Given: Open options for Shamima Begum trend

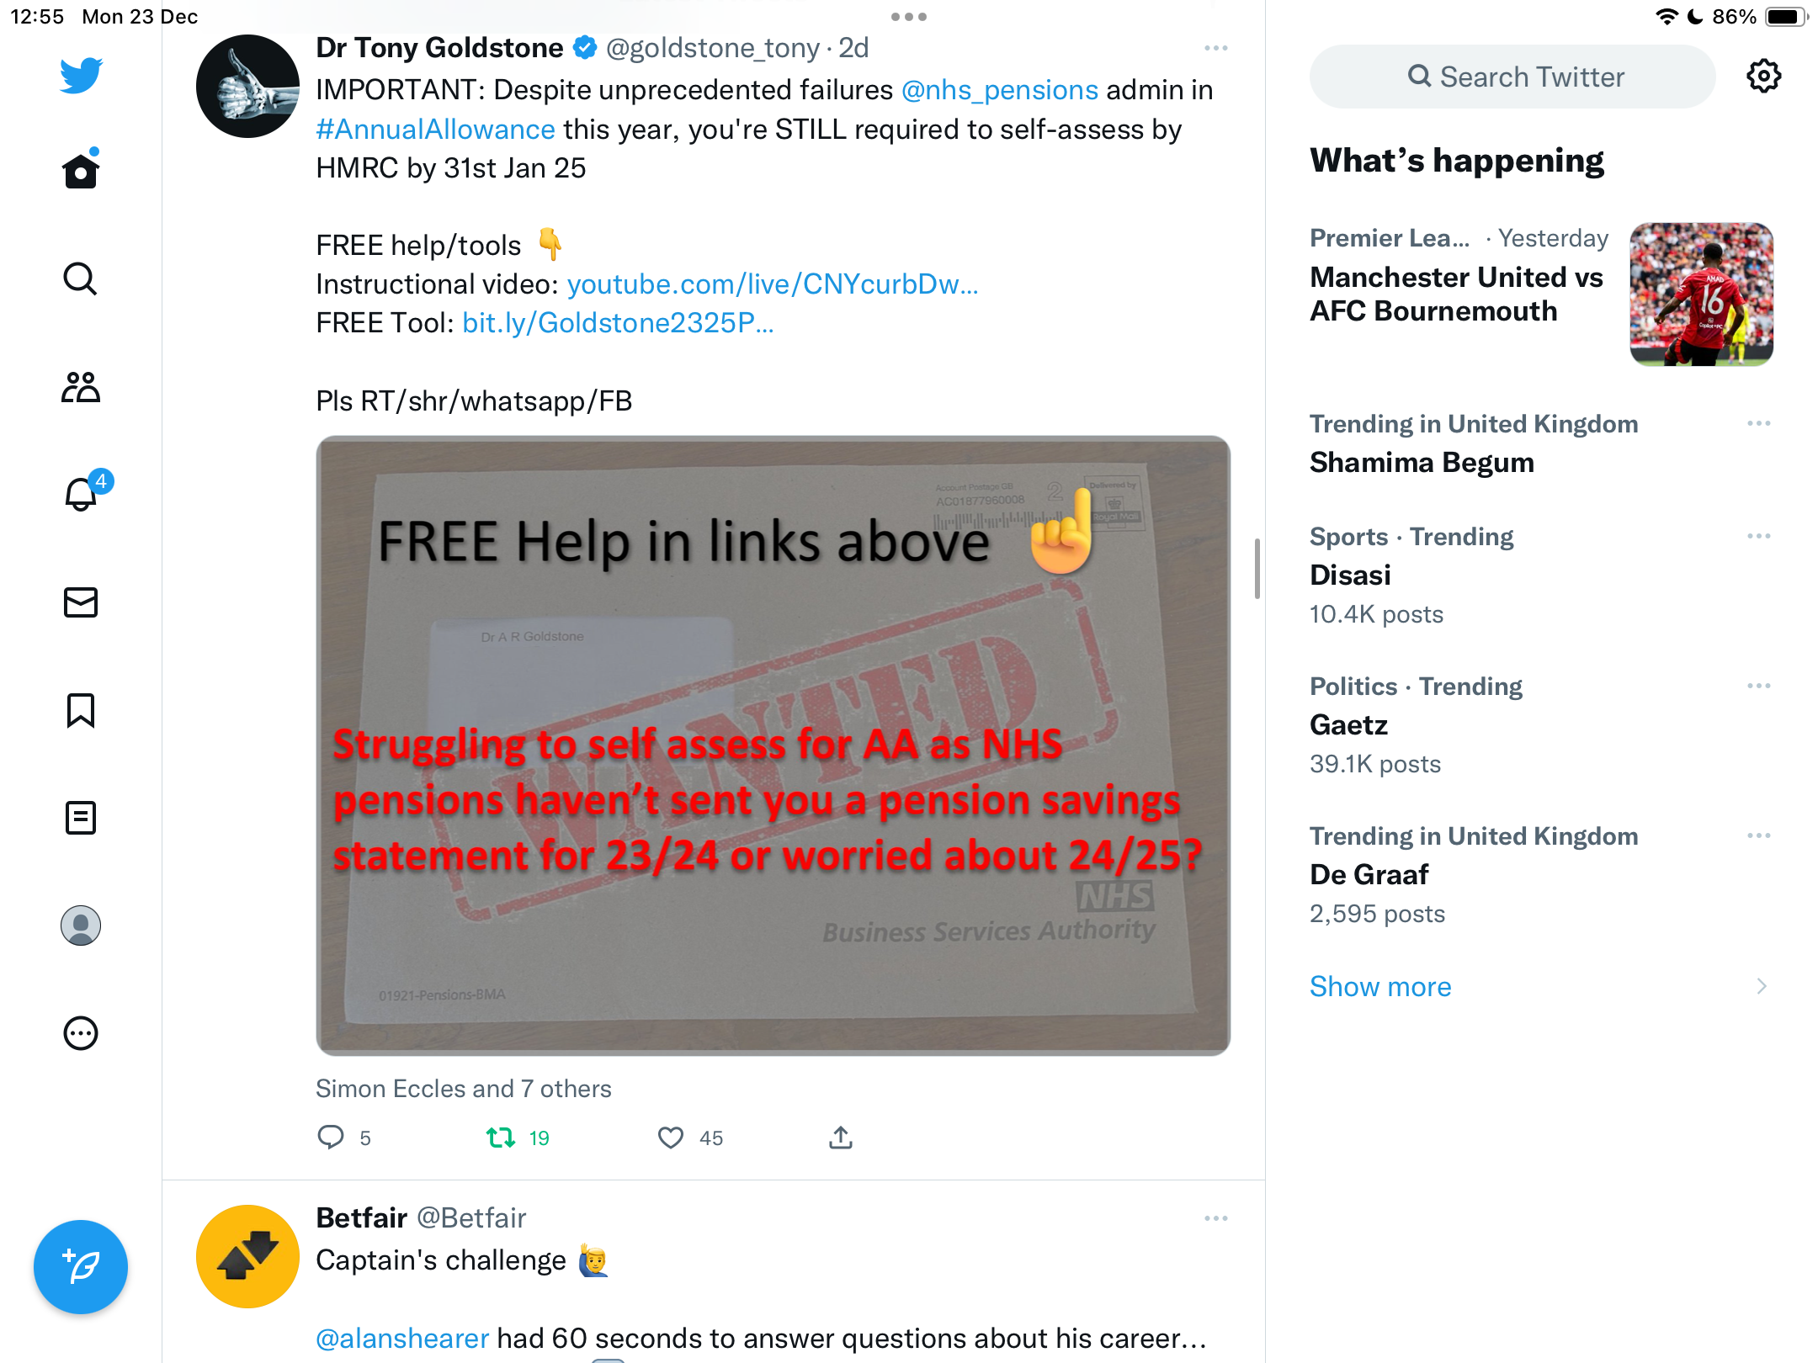Looking at the screenshot, I should point(1759,424).
